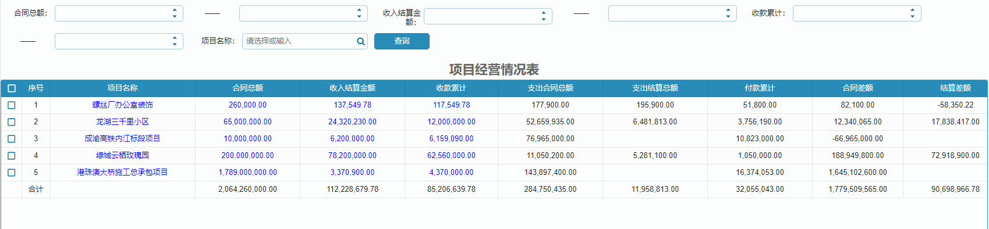Click the search magnifier icon in 项目名称 field
Viewport: 989px width, 229px height.
[361, 41]
